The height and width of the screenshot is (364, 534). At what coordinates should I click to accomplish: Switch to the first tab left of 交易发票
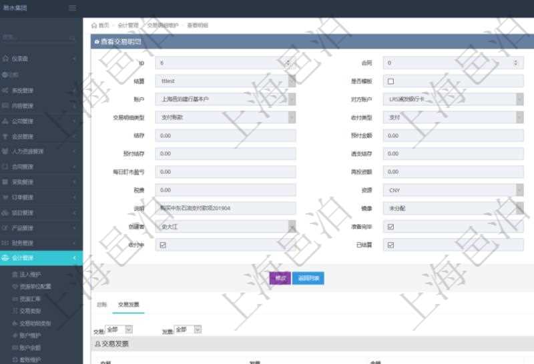coord(101,305)
